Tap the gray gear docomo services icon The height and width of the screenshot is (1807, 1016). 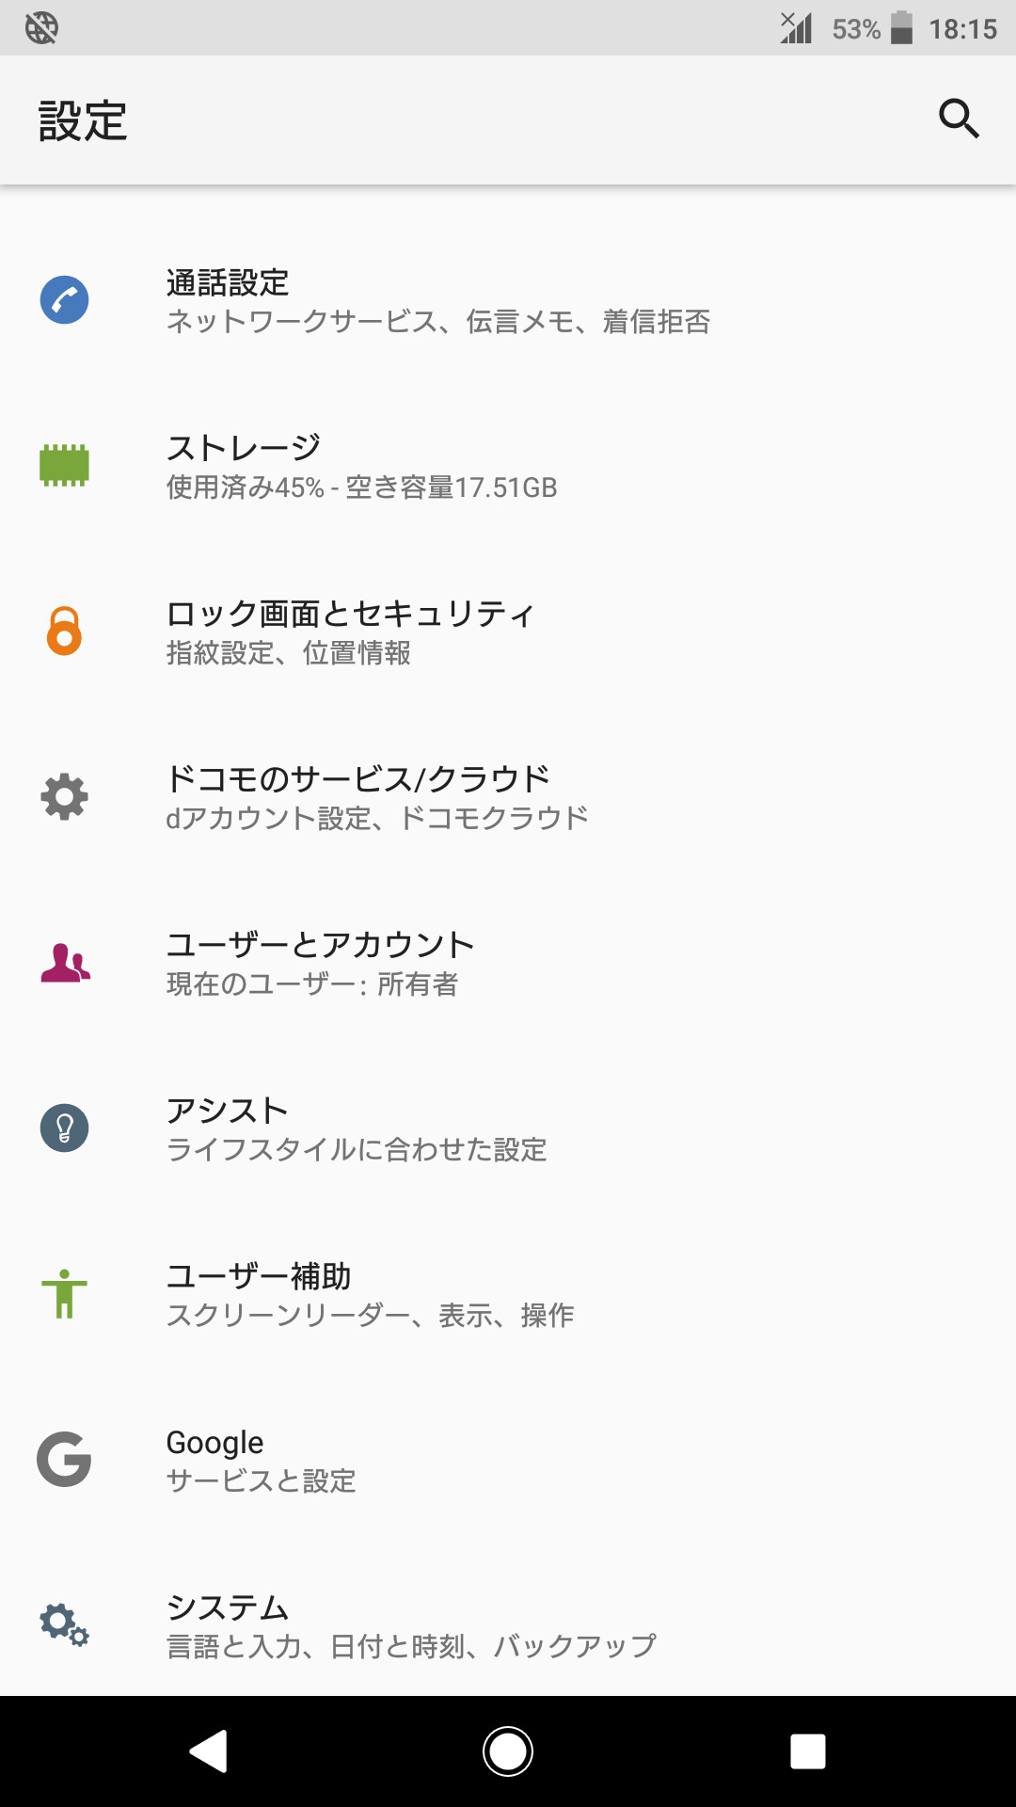pyautogui.click(x=64, y=796)
